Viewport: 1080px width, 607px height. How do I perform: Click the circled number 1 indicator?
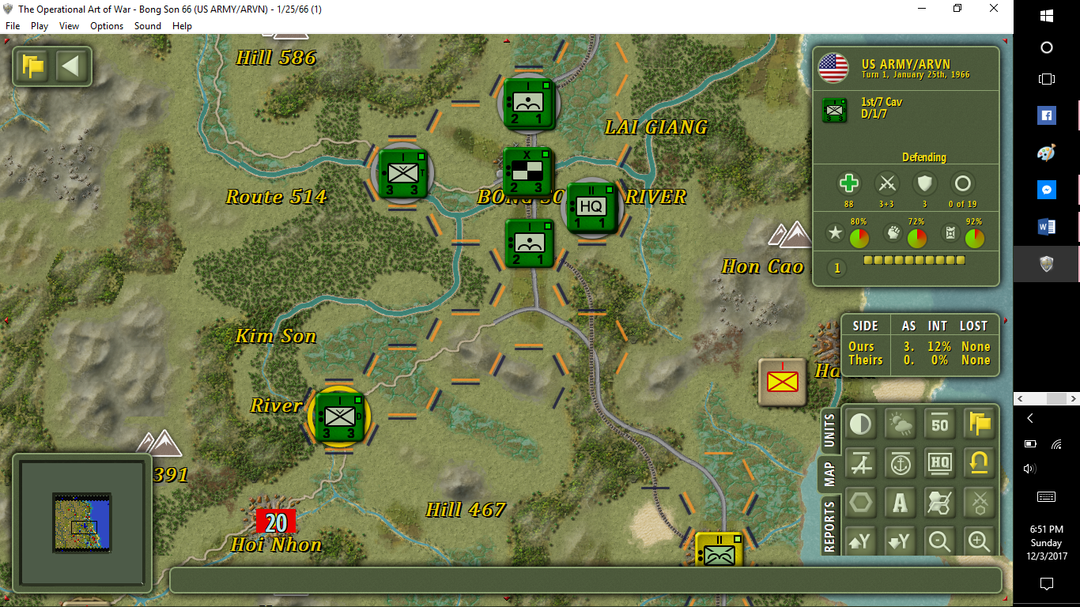(x=836, y=269)
